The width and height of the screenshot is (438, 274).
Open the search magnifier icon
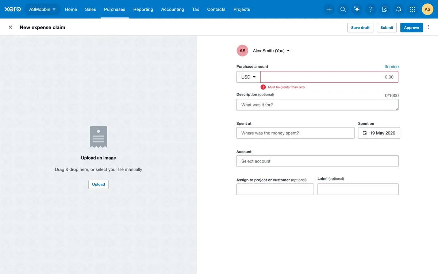pyautogui.click(x=343, y=9)
